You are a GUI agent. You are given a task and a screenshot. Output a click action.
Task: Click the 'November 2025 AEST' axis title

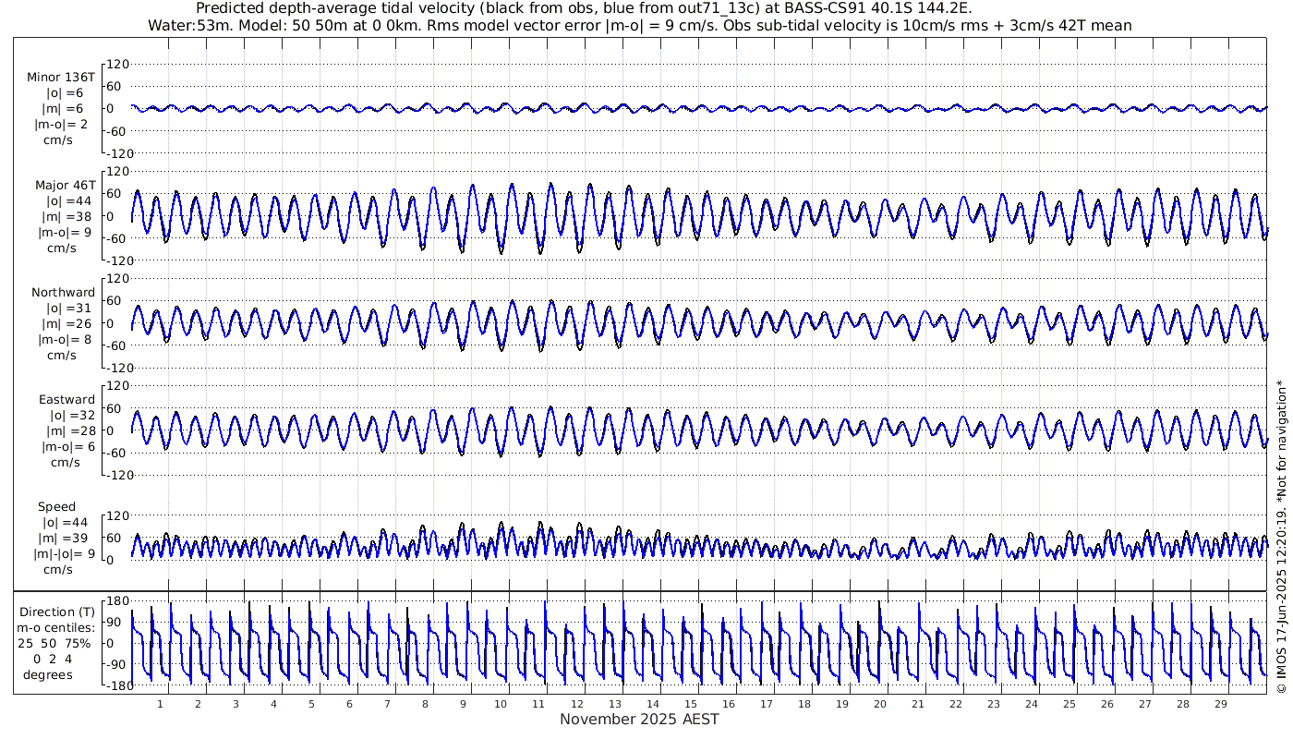click(639, 719)
